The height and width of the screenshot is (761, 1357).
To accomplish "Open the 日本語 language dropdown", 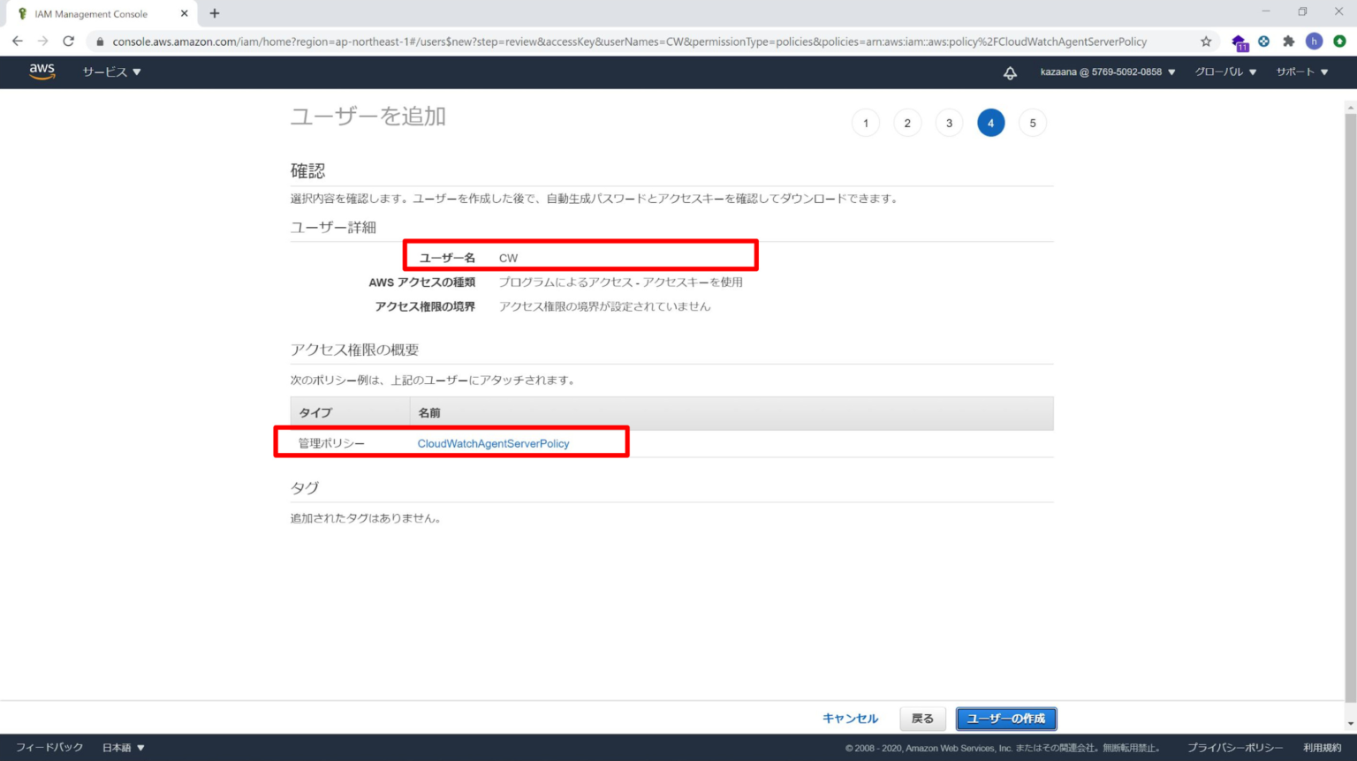I will (x=122, y=747).
